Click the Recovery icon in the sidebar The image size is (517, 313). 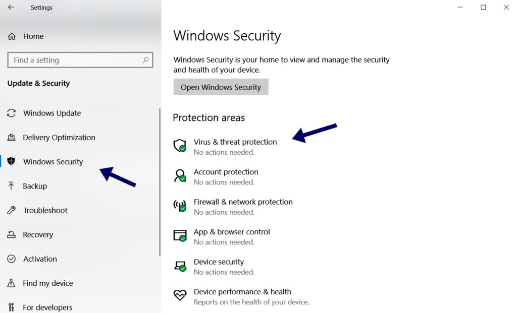(11, 234)
